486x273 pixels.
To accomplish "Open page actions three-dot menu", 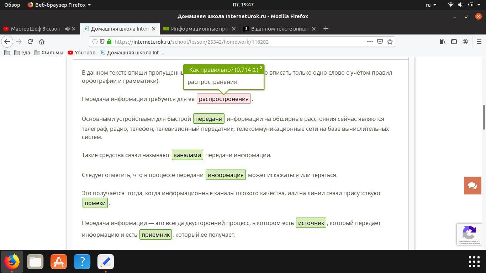I will point(370,42).
